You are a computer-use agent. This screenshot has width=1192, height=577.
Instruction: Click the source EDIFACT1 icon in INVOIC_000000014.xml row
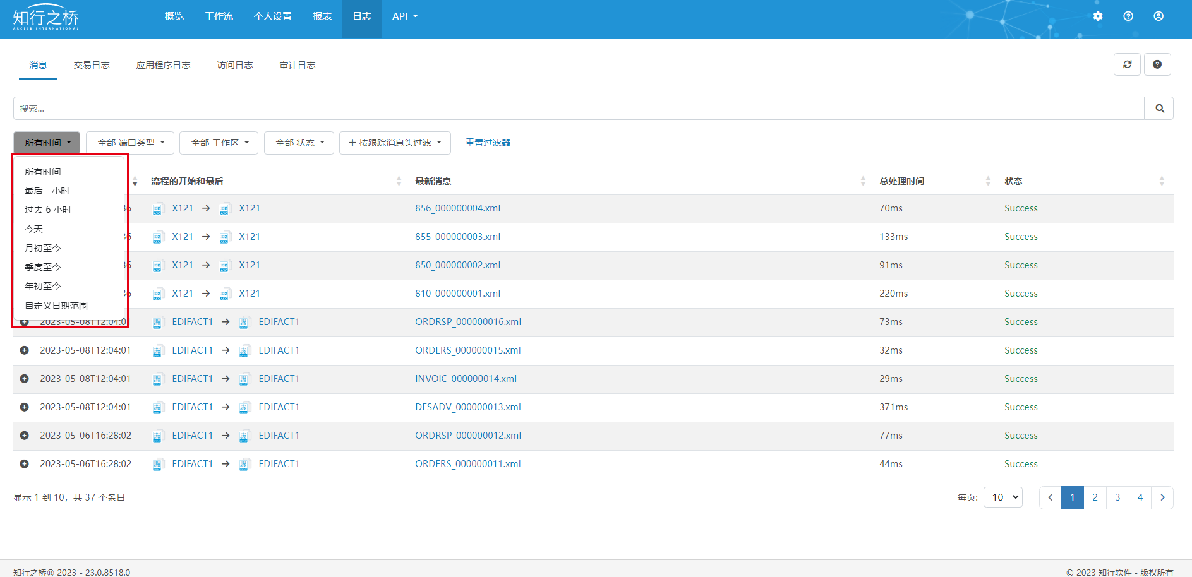click(158, 379)
